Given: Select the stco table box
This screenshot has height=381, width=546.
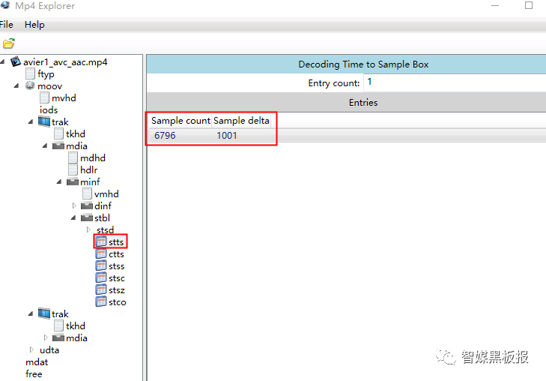Looking at the screenshot, I should point(118,302).
